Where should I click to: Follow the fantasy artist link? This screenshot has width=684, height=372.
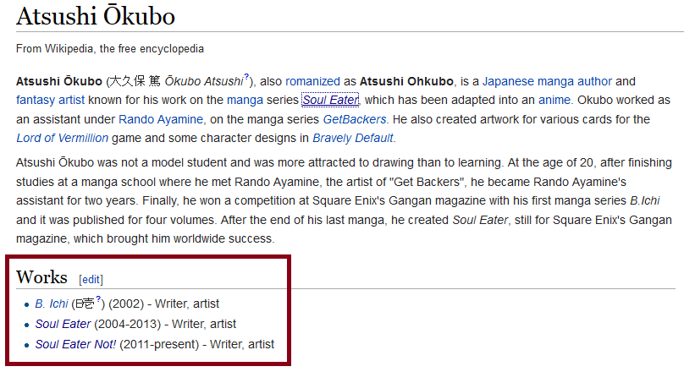click(50, 101)
